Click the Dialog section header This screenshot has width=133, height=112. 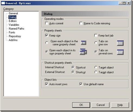coord(85,14)
